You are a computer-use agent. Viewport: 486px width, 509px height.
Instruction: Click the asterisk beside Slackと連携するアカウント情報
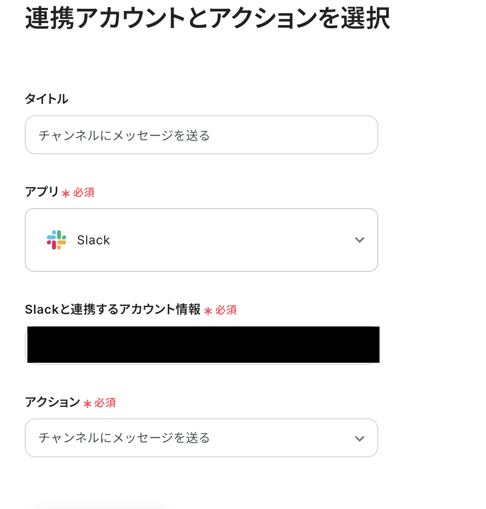pos(208,311)
